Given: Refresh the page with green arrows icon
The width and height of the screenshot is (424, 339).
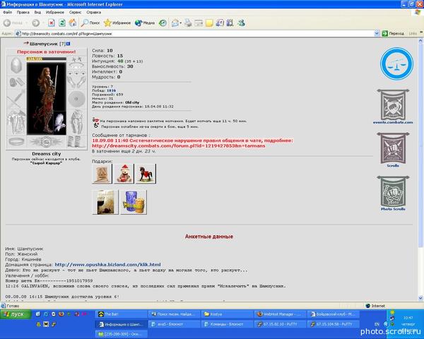Looking at the screenshot, I should coord(62,23).
